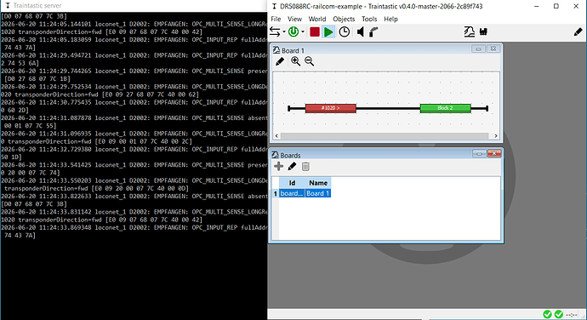The image size is (587, 320).
Task: Click the Board 1 window title icon
Action: coord(276,50)
